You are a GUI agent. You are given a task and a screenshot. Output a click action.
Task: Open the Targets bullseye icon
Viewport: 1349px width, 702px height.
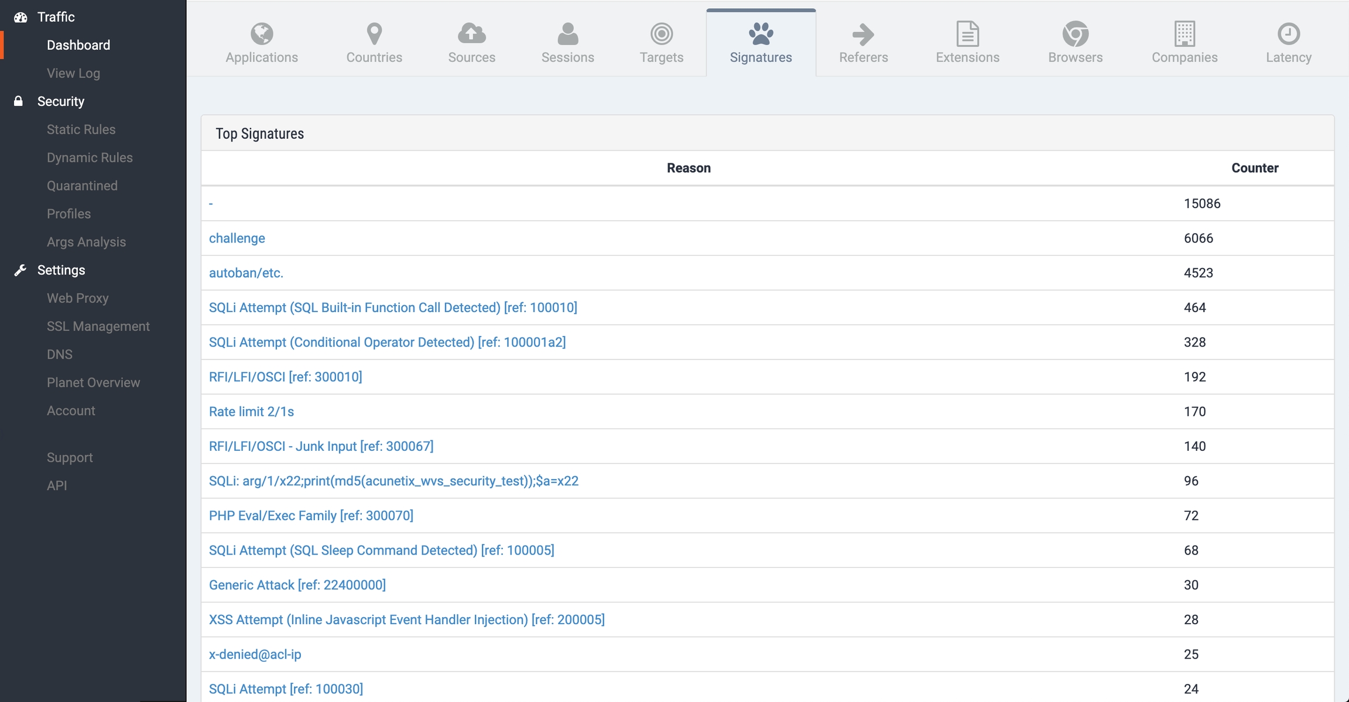(661, 33)
